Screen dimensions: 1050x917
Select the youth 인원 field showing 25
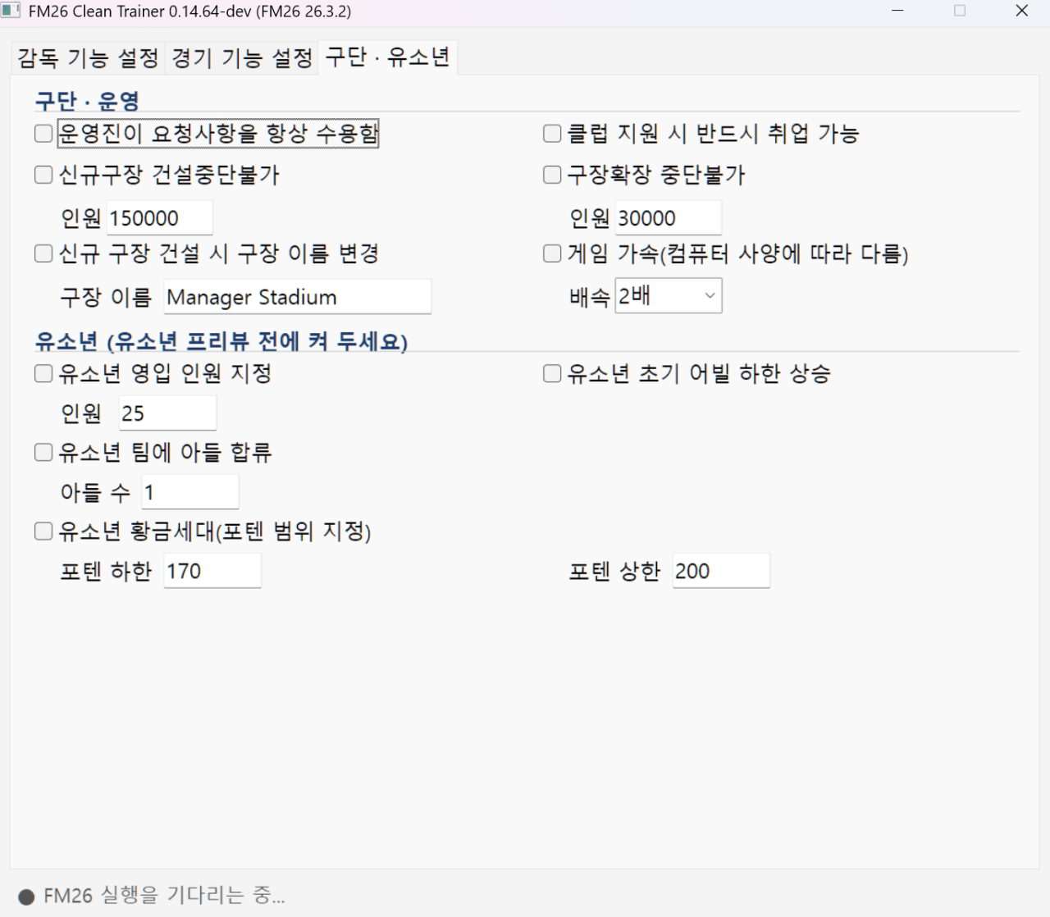[x=168, y=413]
